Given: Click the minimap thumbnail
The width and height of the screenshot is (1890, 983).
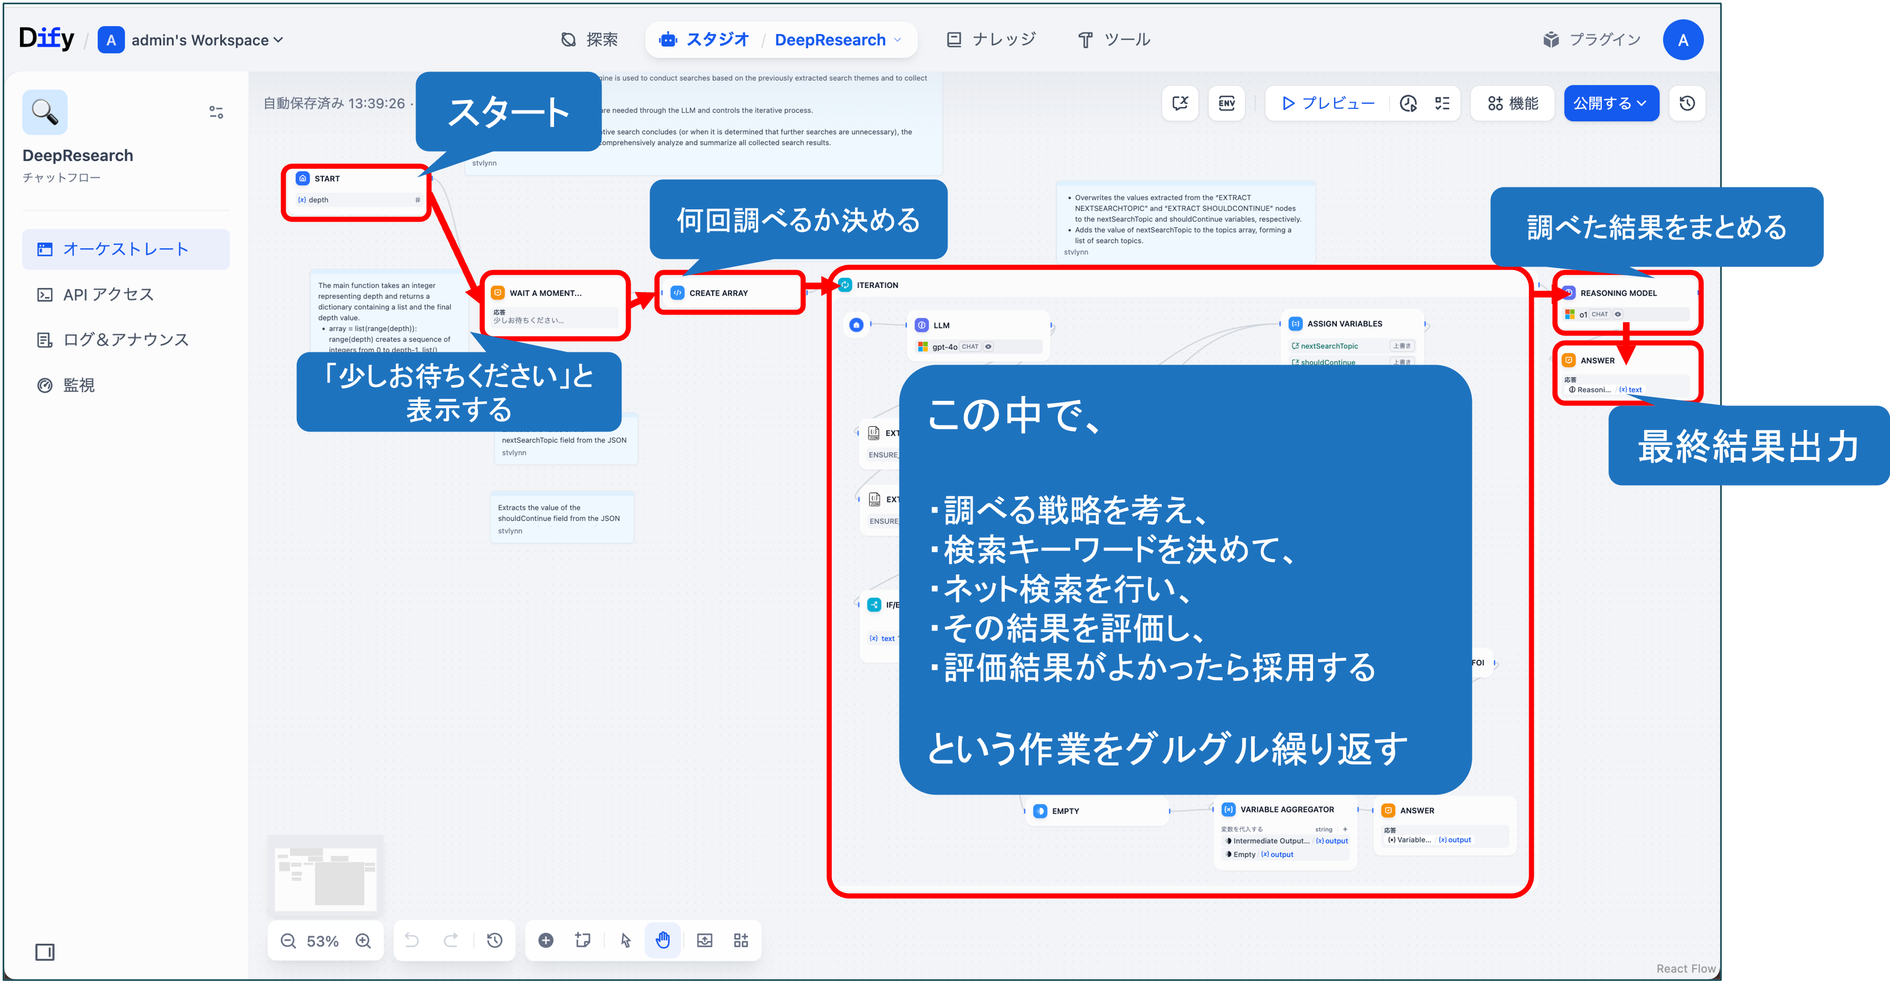Looking at the screenshot, I should (325, 876).
